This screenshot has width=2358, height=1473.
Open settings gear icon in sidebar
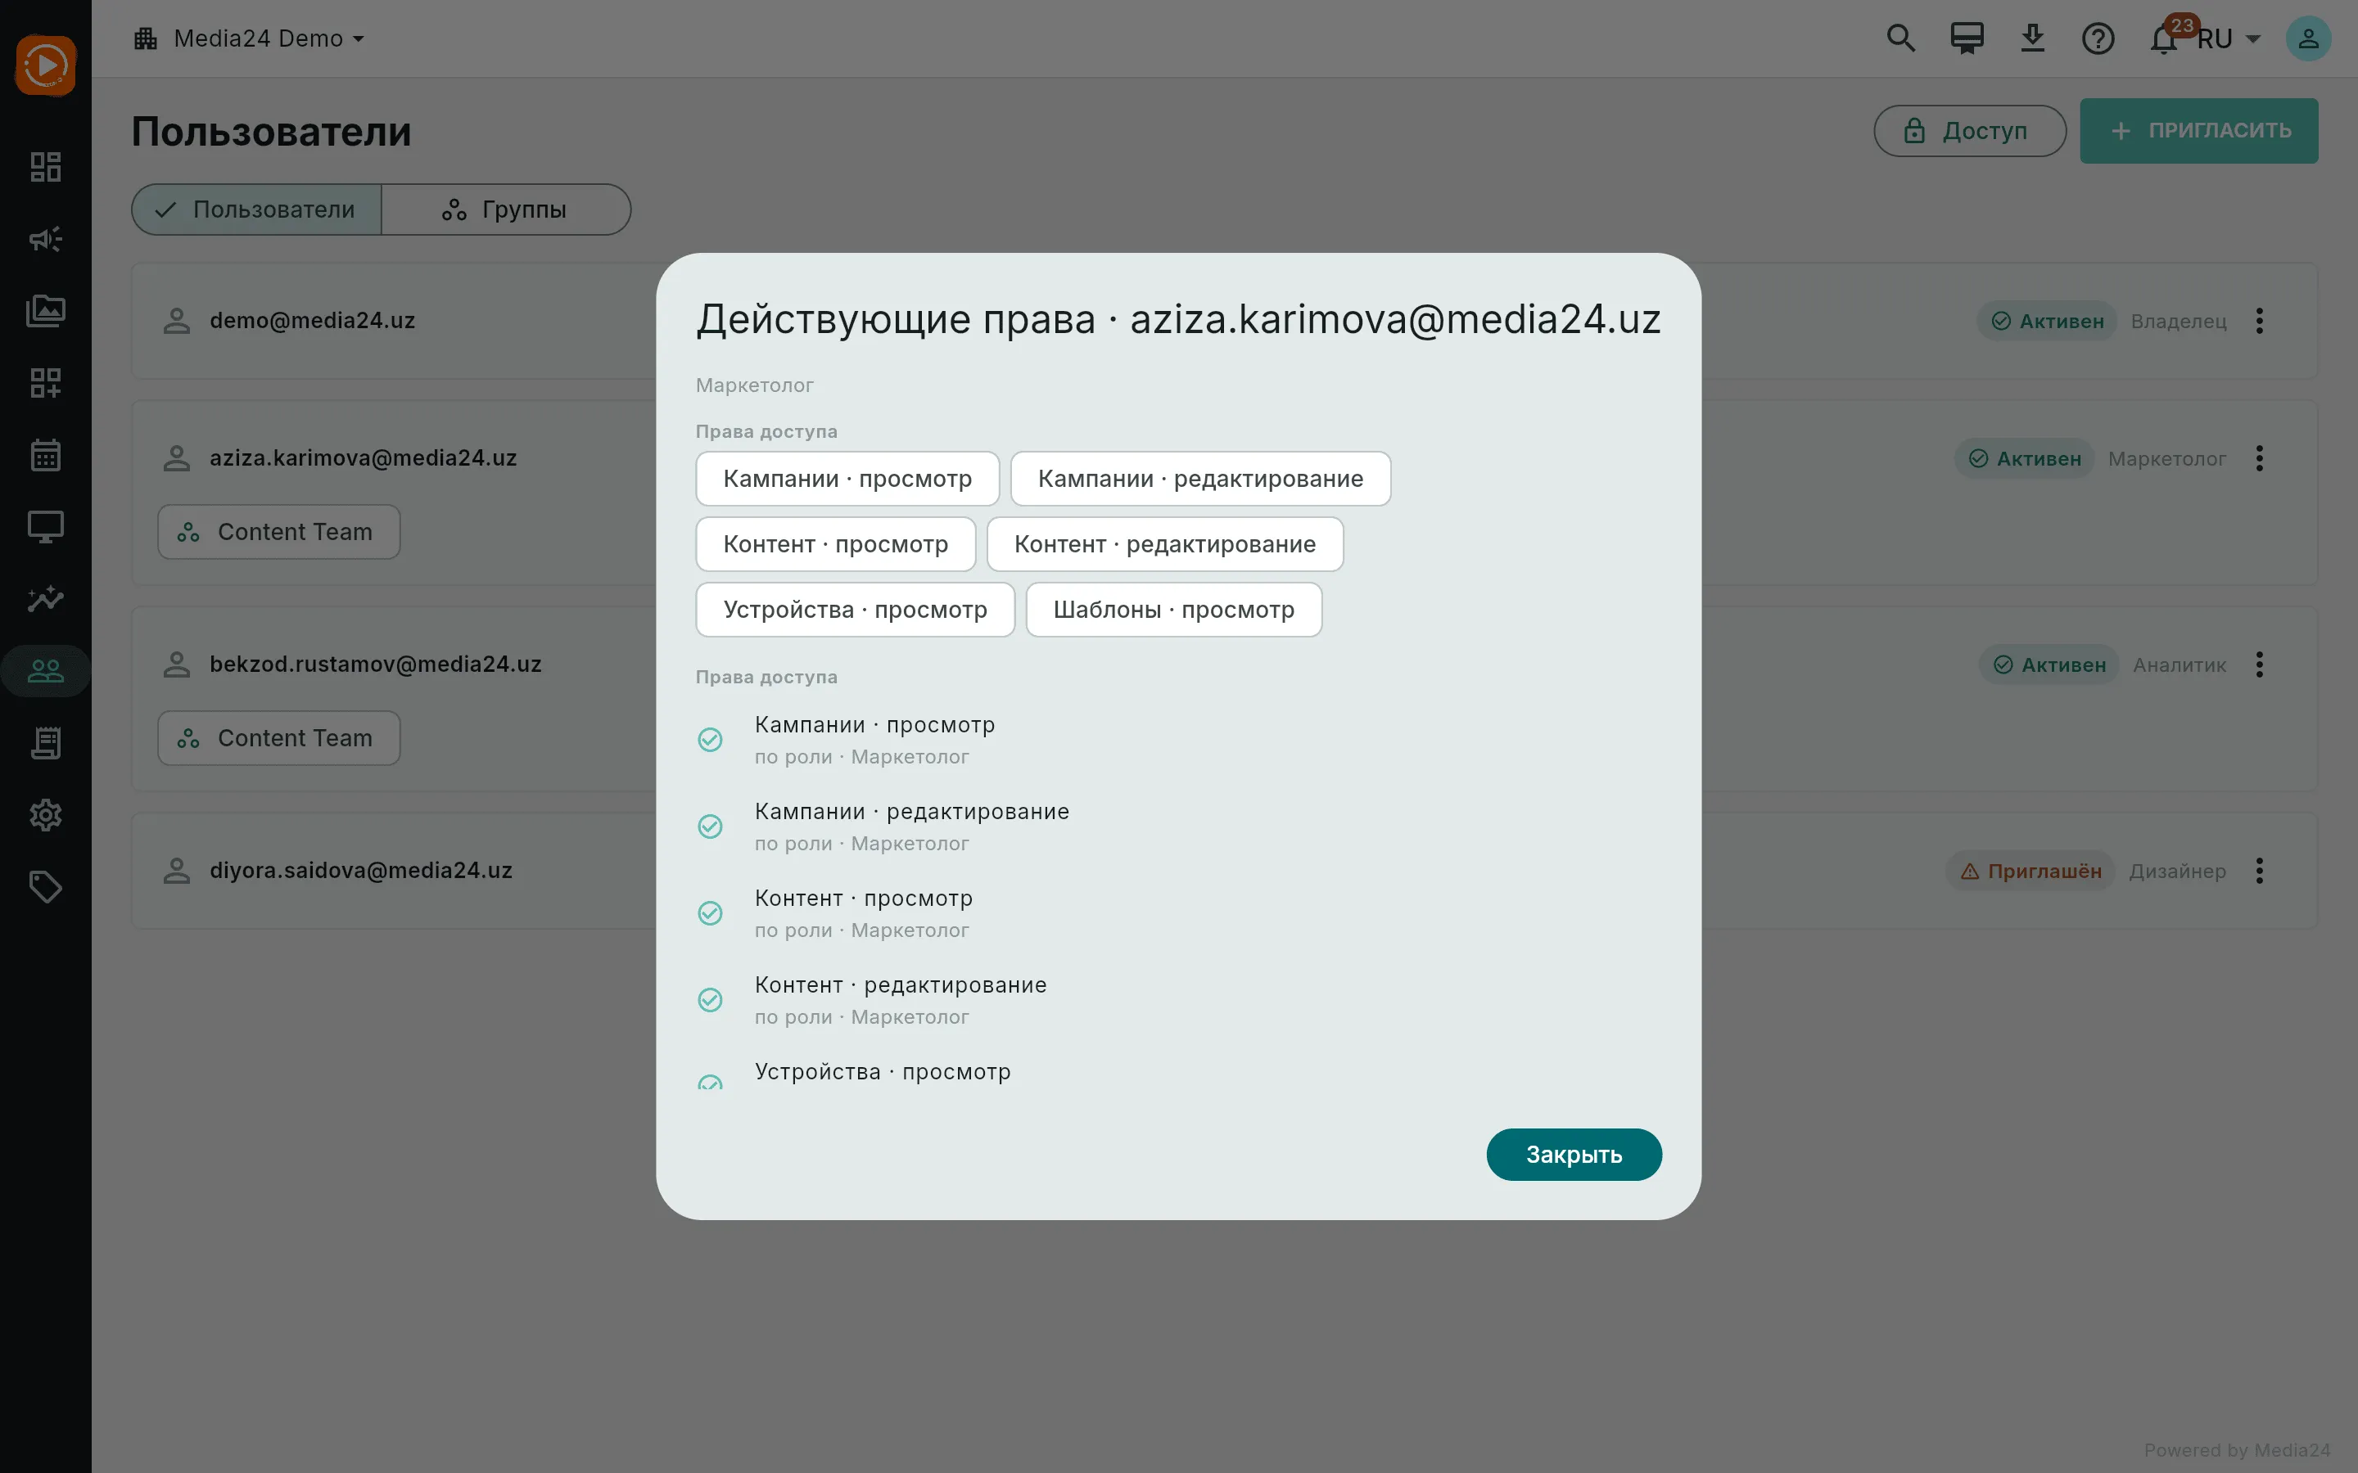[x=46, y=815]
